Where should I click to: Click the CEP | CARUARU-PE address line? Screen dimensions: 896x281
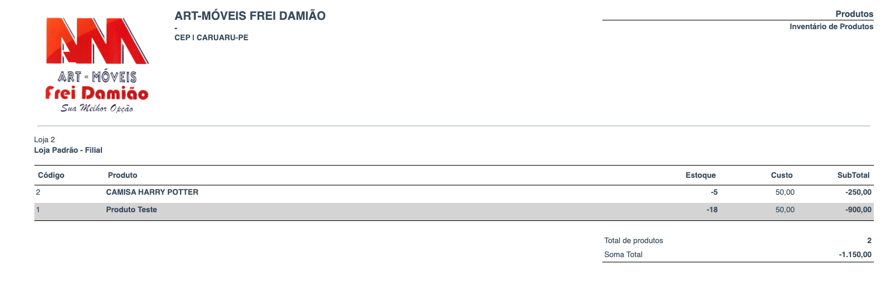click(x=211, y=38)
